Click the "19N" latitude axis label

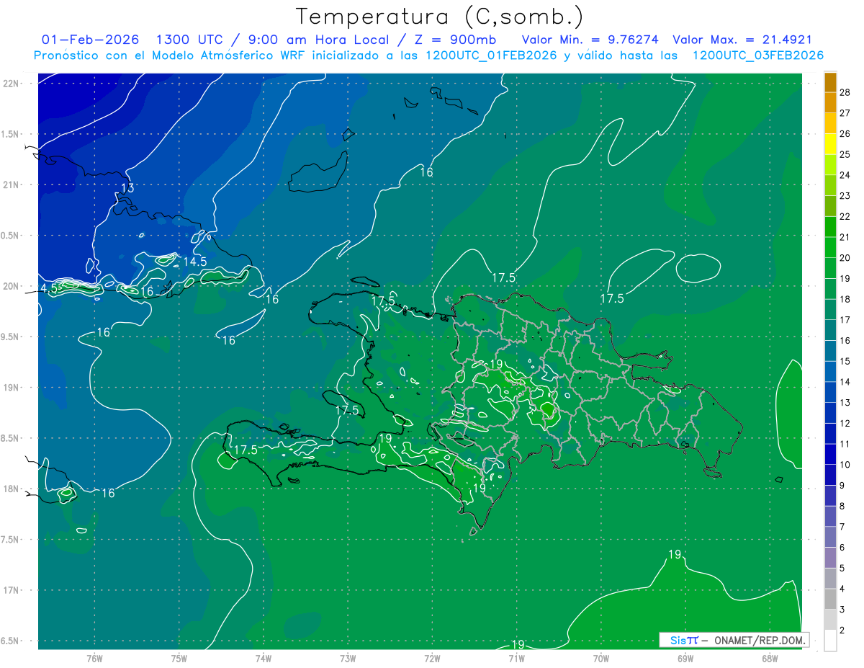[10, 388]
